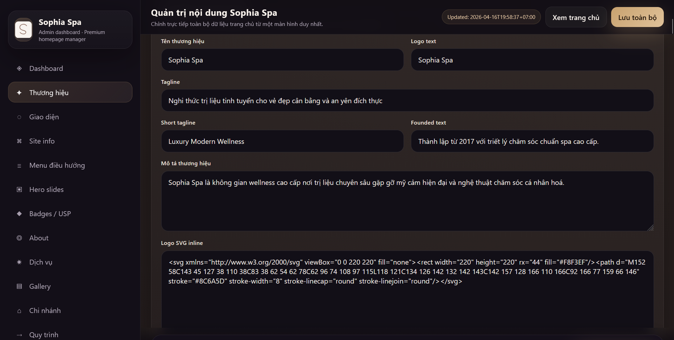Screen dimensions: 674x340
Task: Grab the Mô tả textarea resize handle
Action: (650, 228)
